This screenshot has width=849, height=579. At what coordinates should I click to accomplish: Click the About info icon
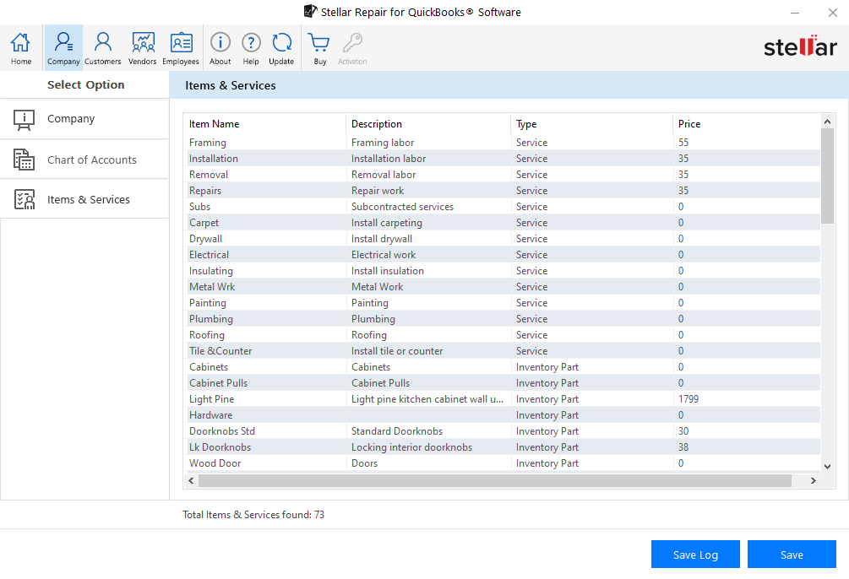220,42
